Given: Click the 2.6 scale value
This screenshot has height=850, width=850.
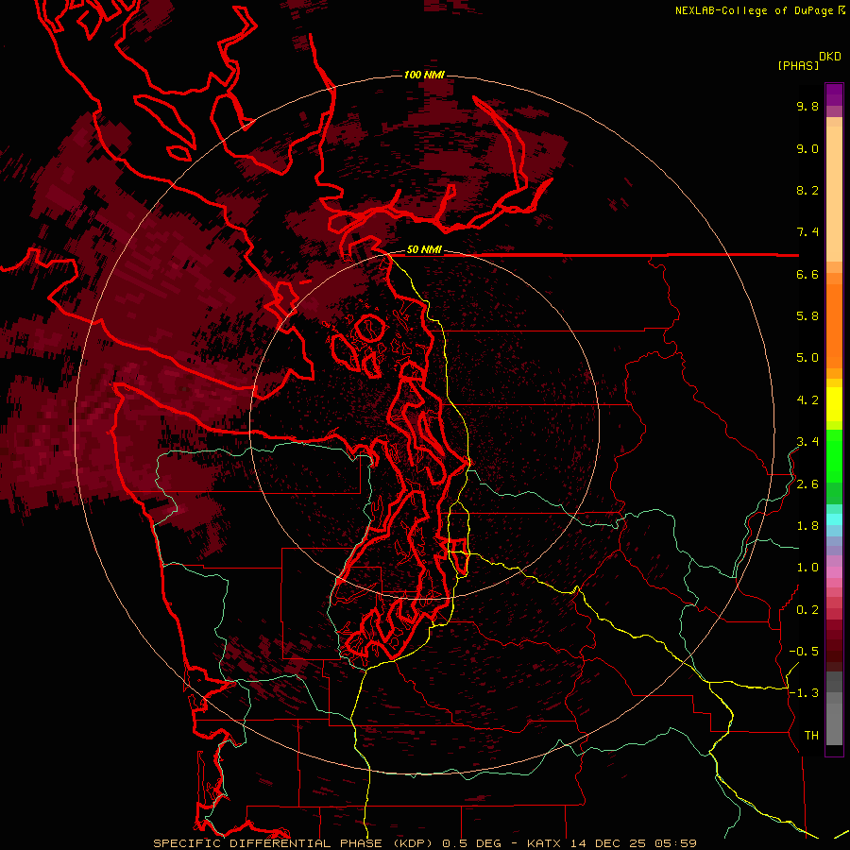Looking at the screenshot, I should tap(807, 484).
